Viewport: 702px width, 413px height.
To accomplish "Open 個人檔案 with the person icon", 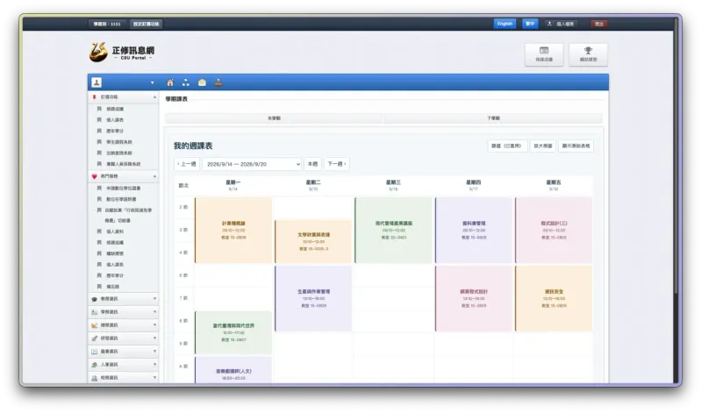I will (561, 24).
